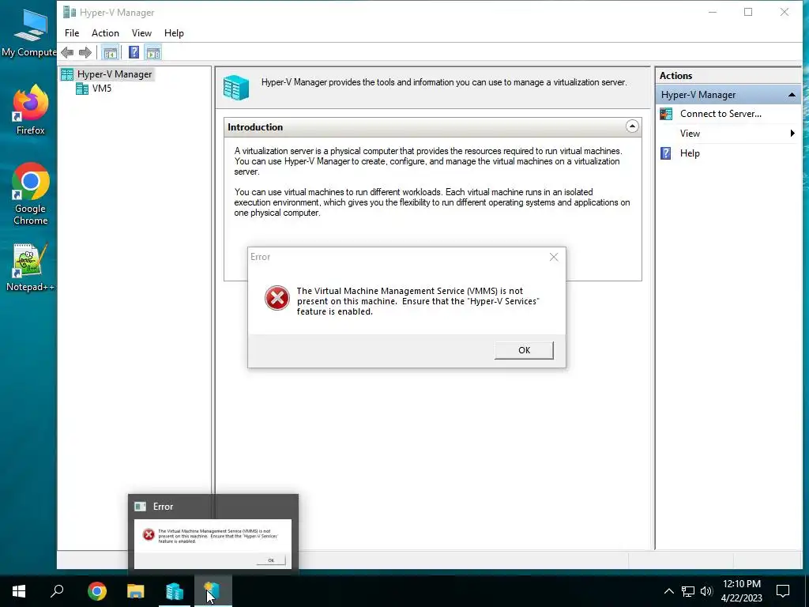Viewport: 809px width, 607px height.
Task: Click the Hyper-V Manager tree icon
Action: coord(67,74)
